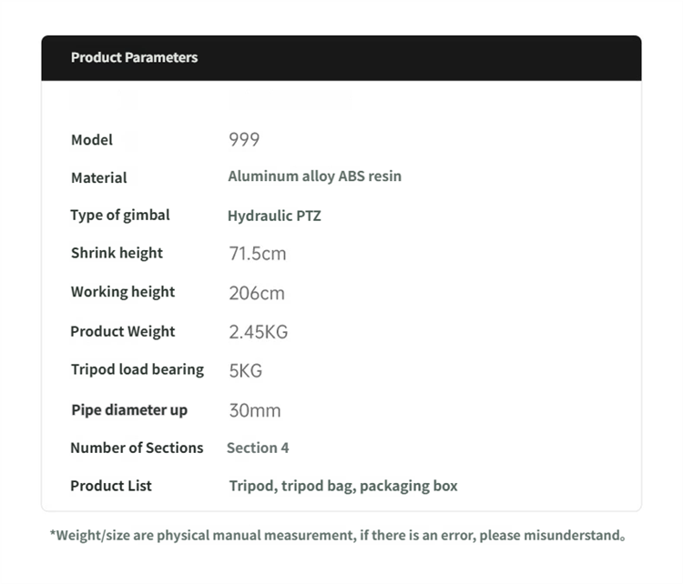The height and width of the screenshot is (584, 683).
Task: Click the Product Parameters header
Action: 134,57
